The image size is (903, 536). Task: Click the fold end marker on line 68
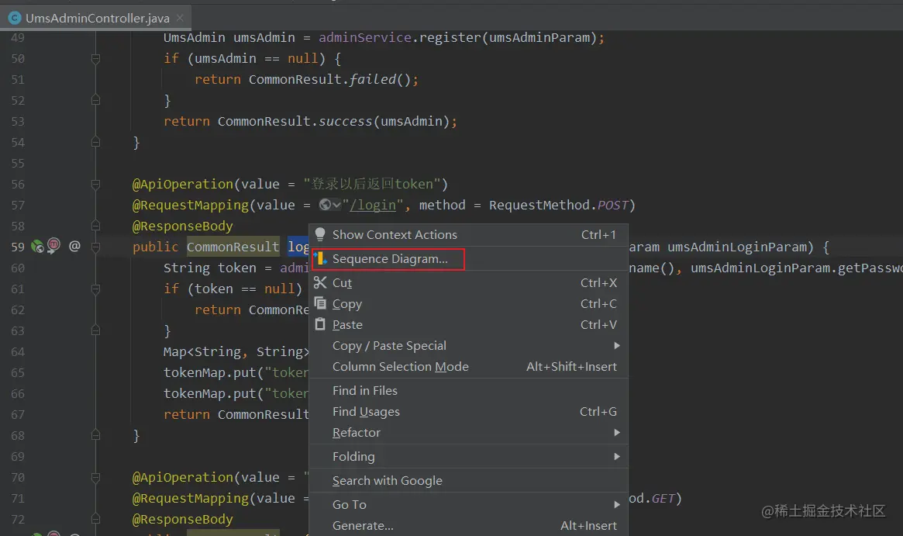[x=95, y=435]
